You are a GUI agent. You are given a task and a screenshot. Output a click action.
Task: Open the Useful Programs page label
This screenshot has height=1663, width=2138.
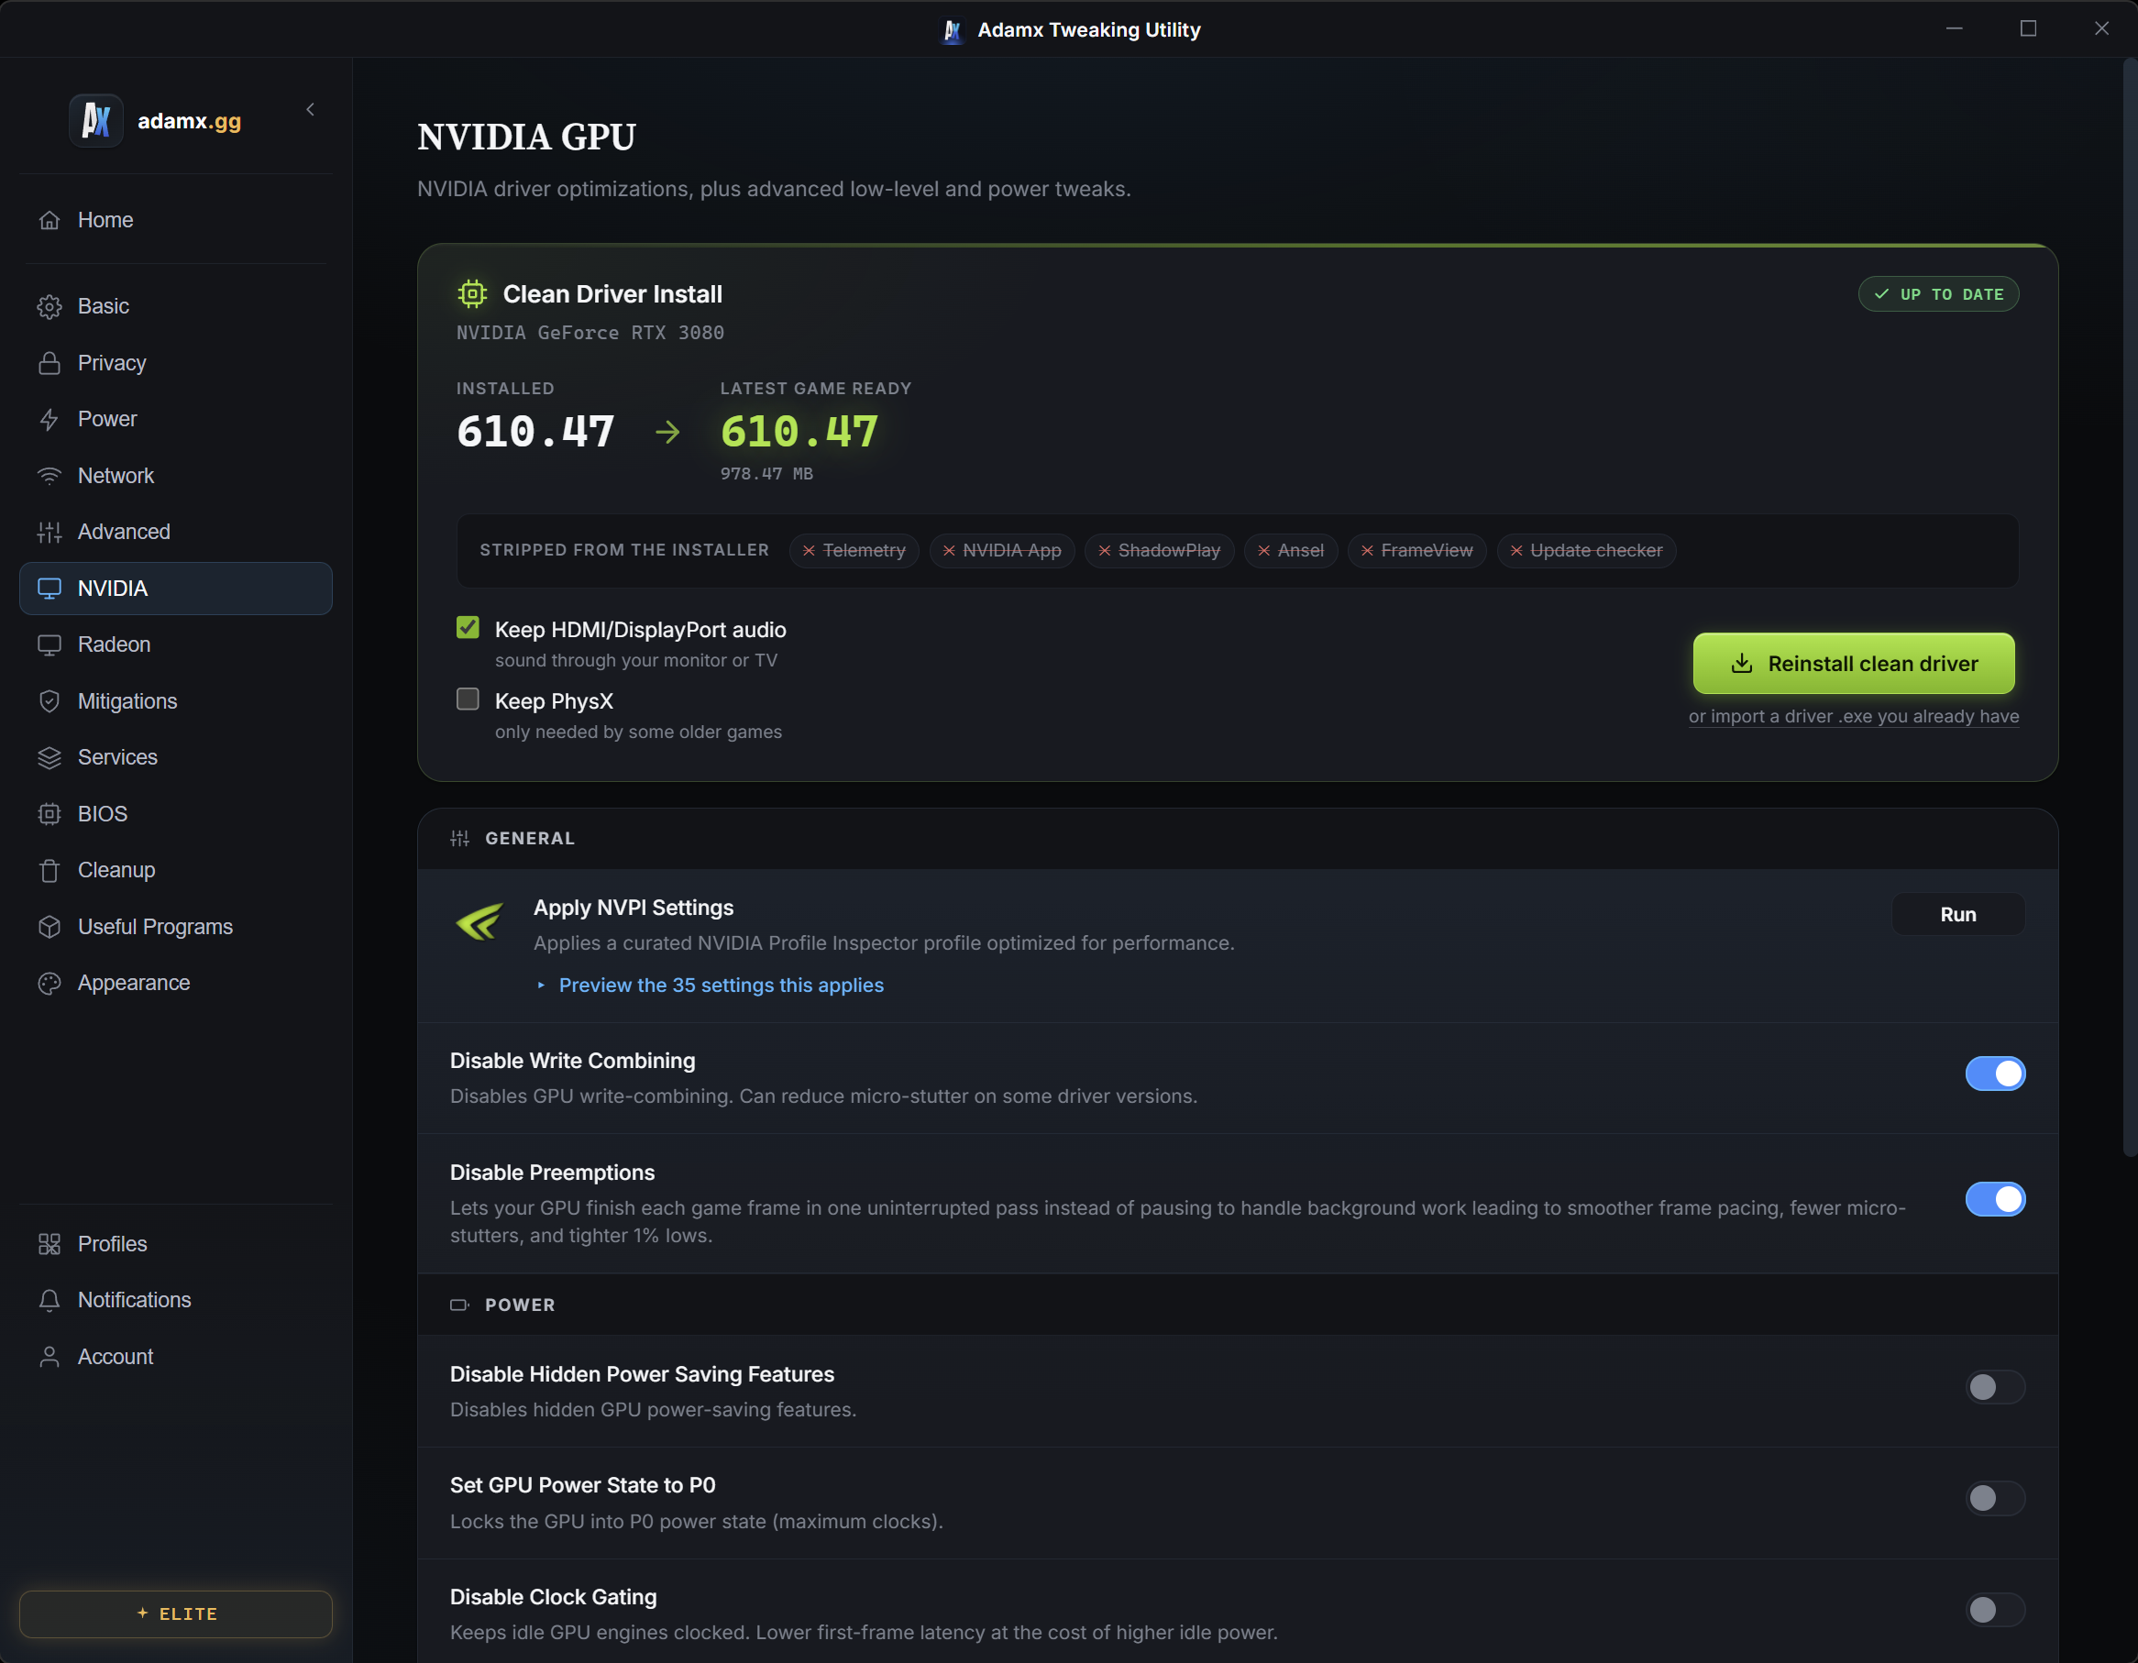[x=155, y=927]
